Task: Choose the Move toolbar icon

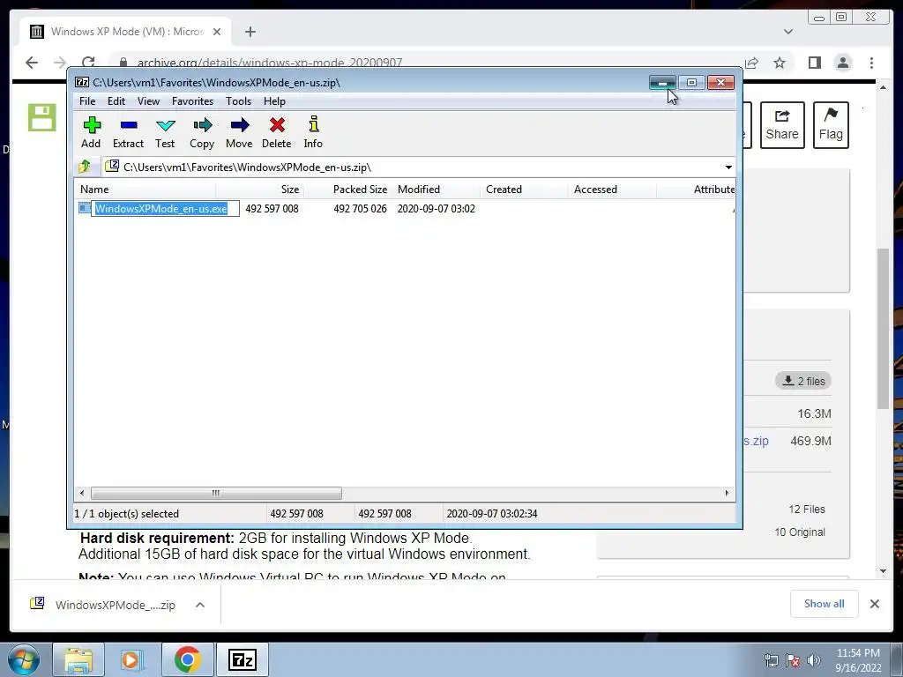Action: (x=239, y=132)
